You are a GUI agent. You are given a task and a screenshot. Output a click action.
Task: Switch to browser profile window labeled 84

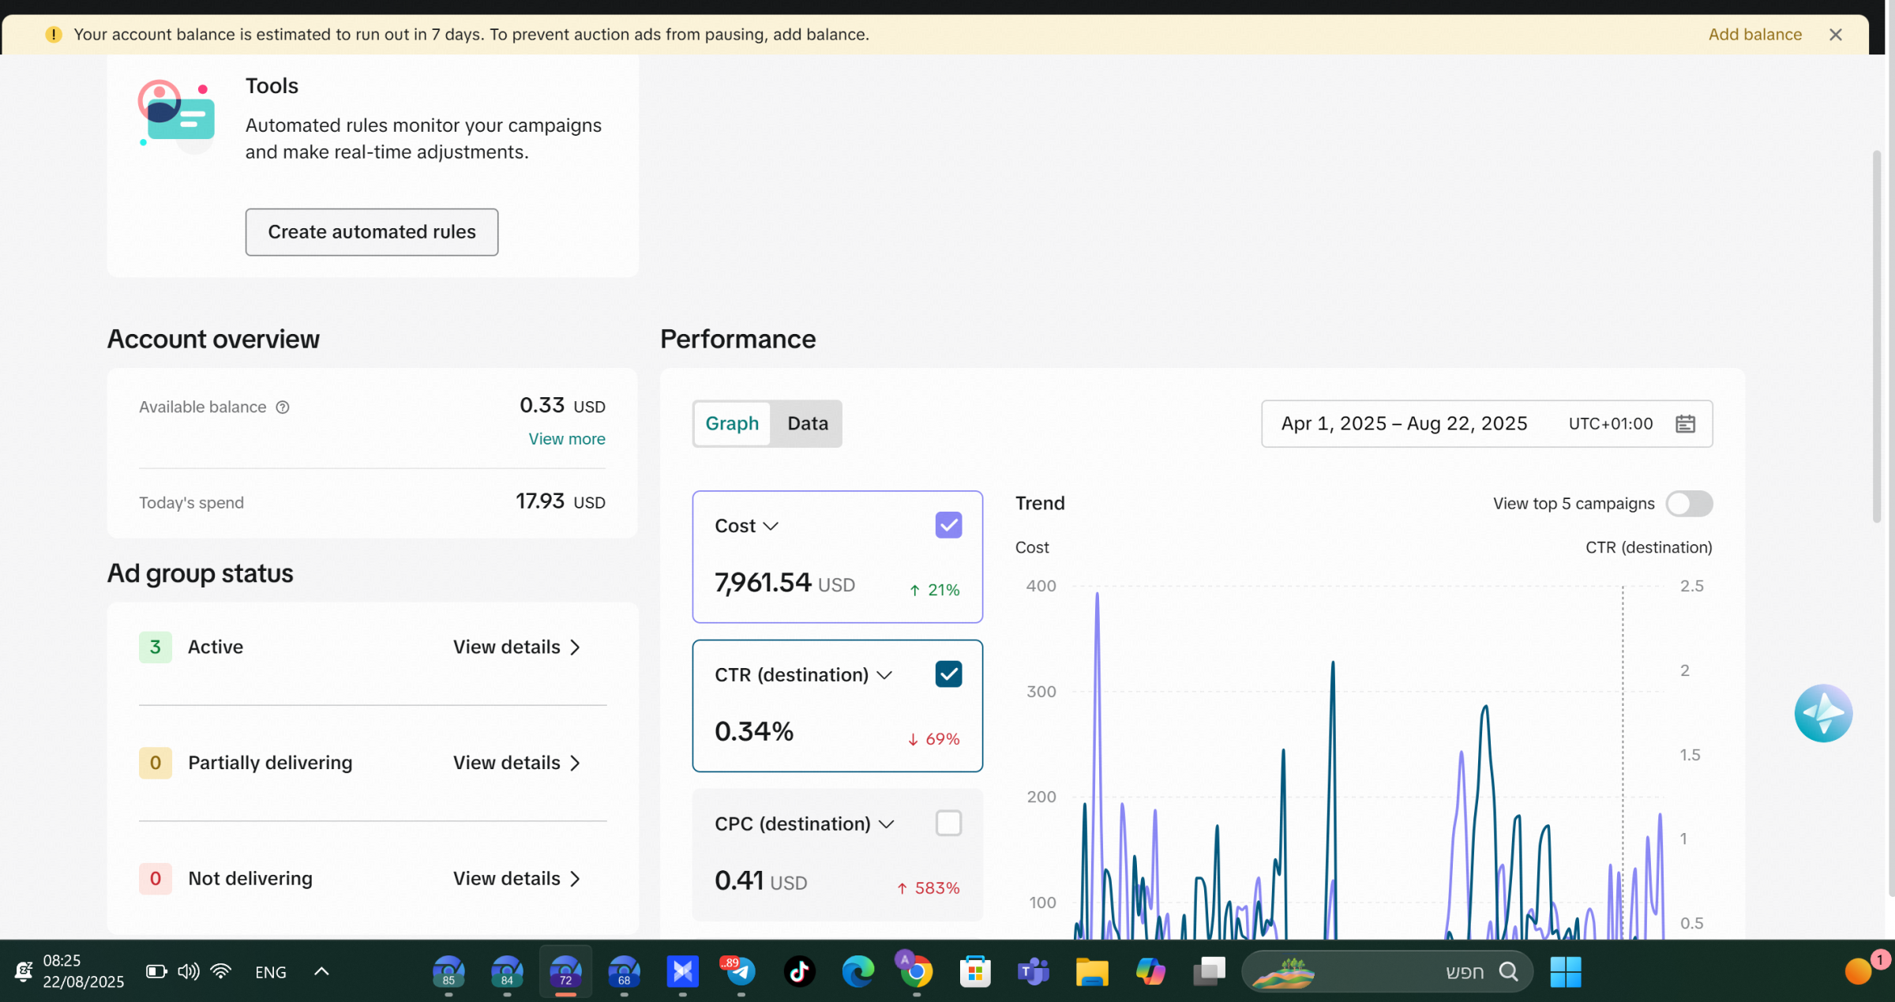pos(507,971)
